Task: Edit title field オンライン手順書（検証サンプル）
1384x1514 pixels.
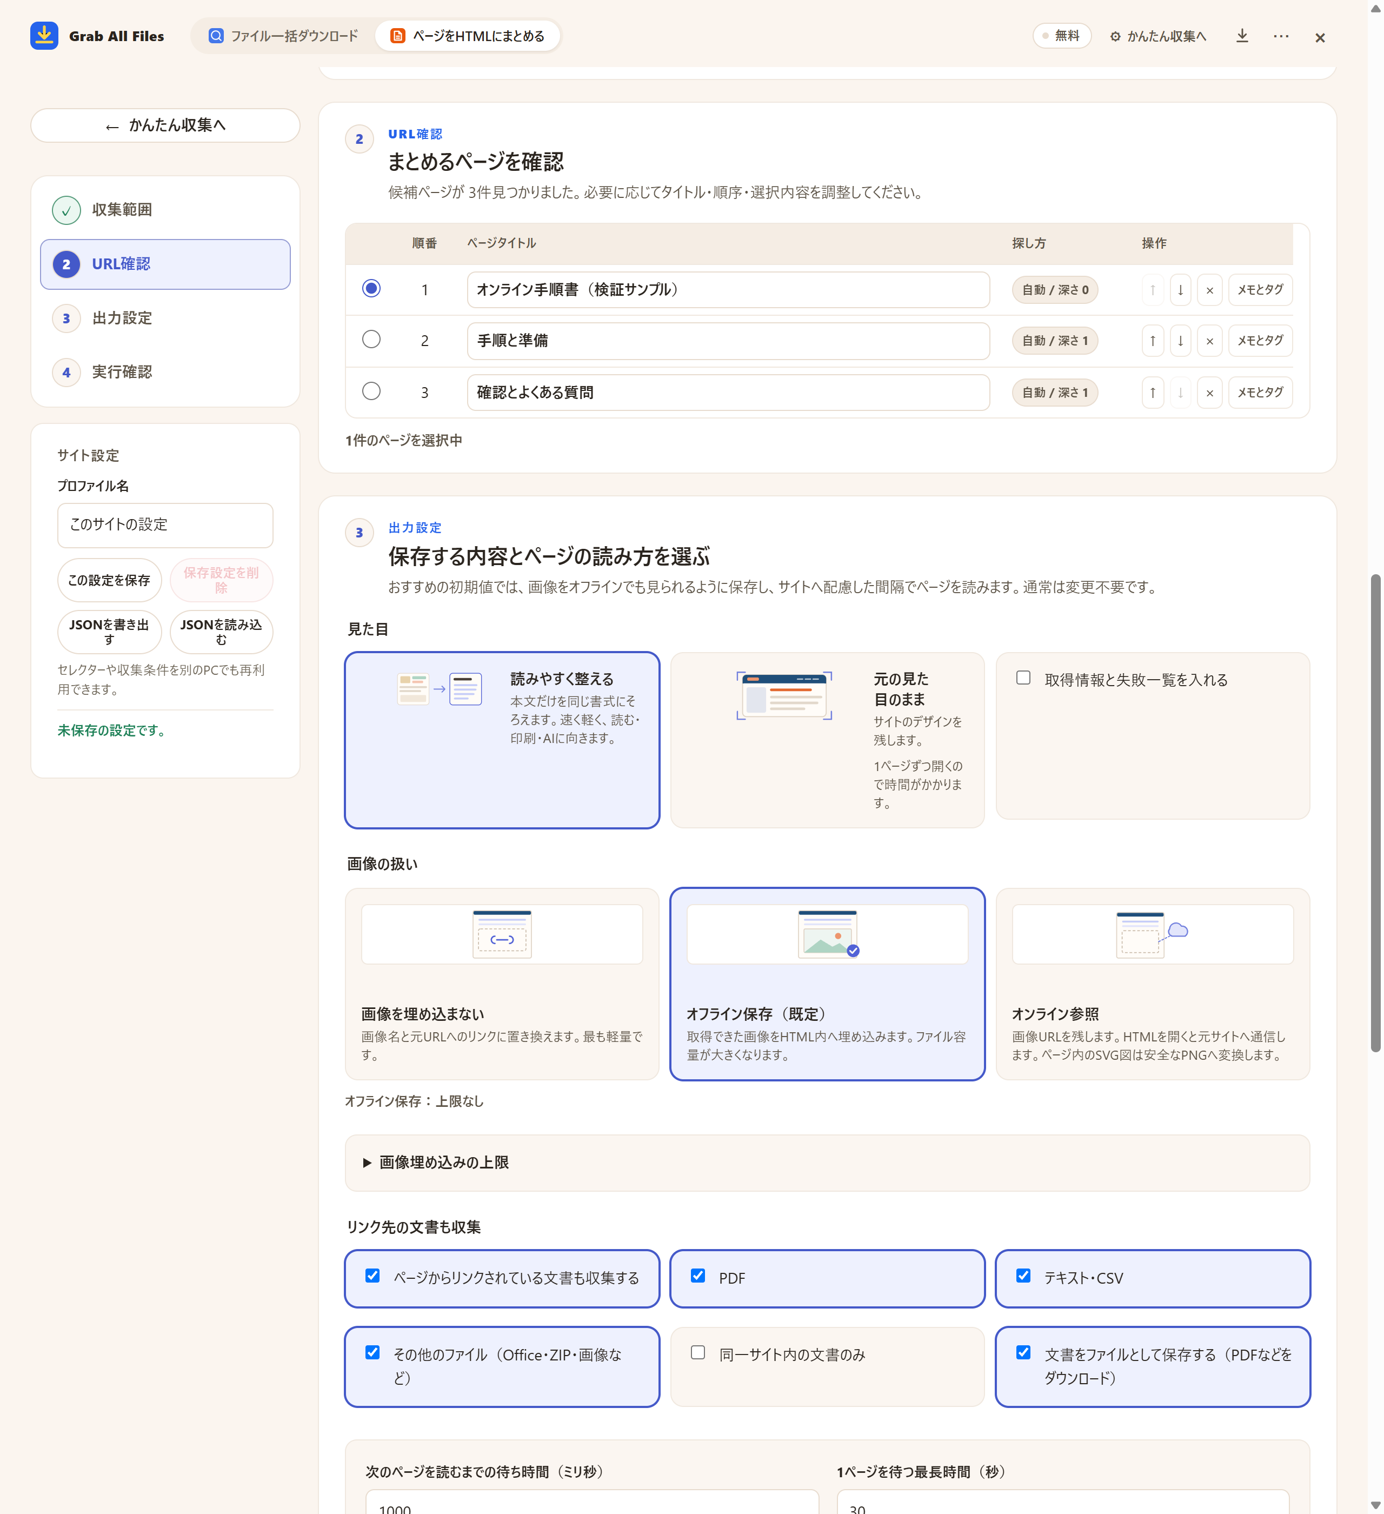Action: (x=728, y=290)
